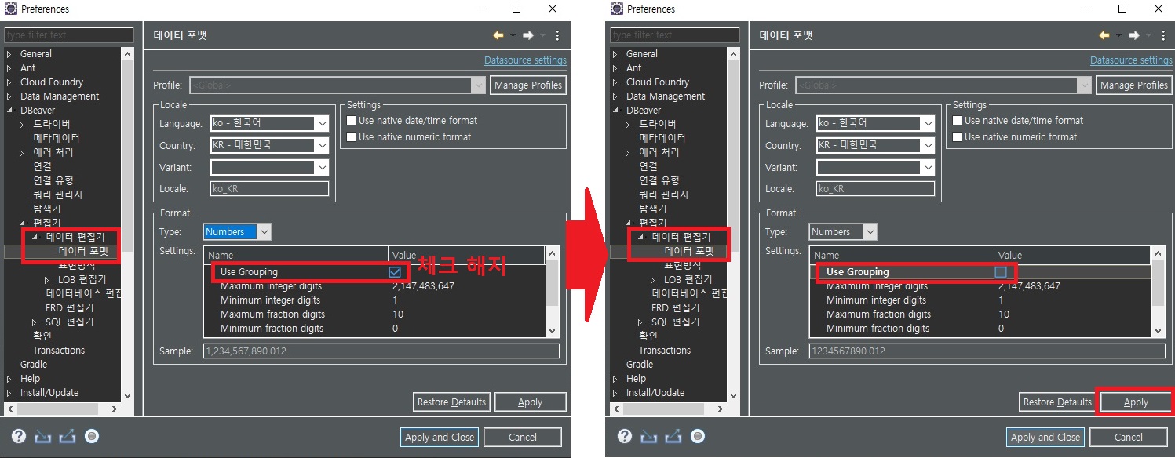The width and height of the screenshot is (1175, 458).
Task: Open Type Numbers dropdown in left window
Action: tap(264, 232)
